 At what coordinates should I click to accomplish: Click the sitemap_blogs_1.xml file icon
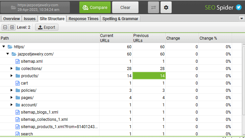(x=18, y=112)
